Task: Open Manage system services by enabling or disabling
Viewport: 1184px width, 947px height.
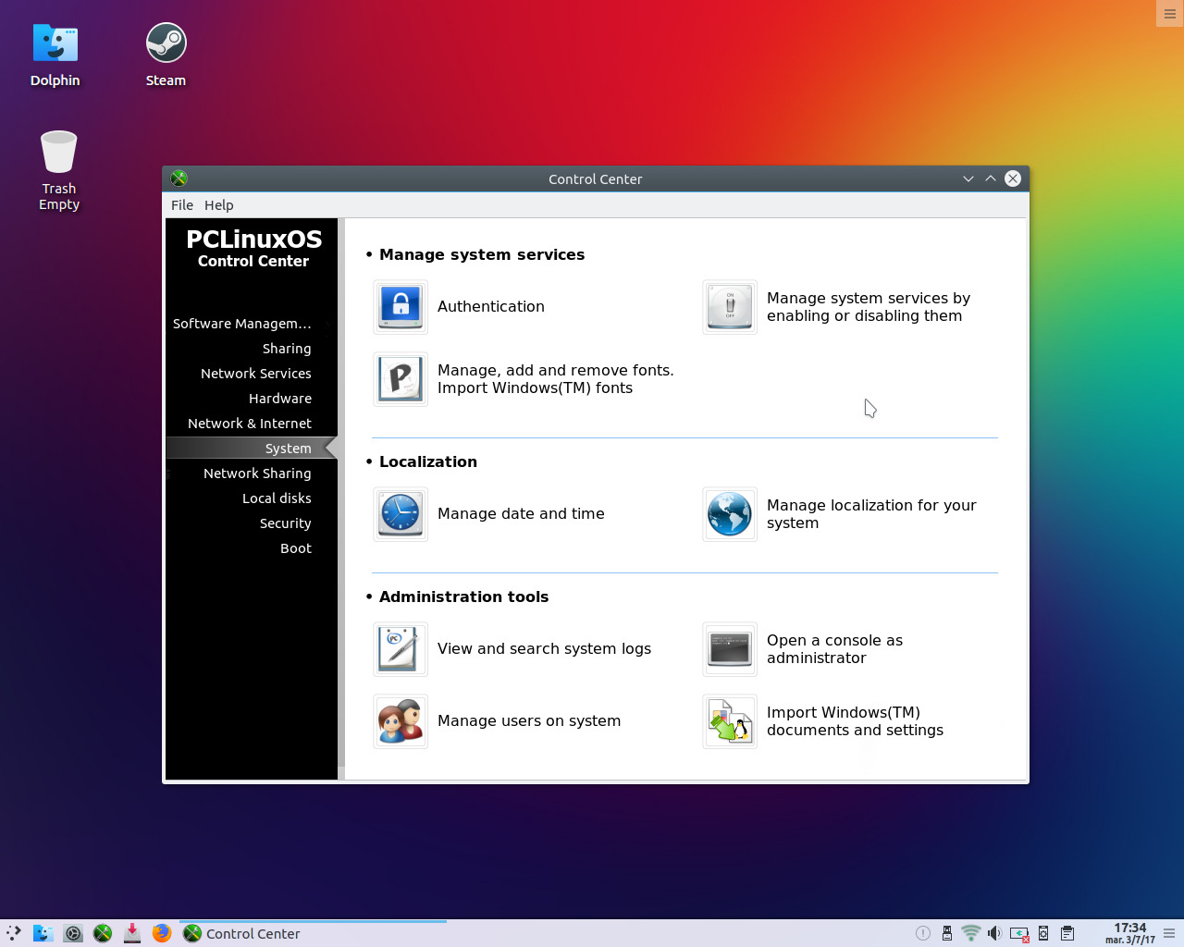Action: point(869,307)
